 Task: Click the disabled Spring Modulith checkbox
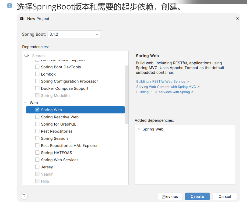tap(37, 95)
